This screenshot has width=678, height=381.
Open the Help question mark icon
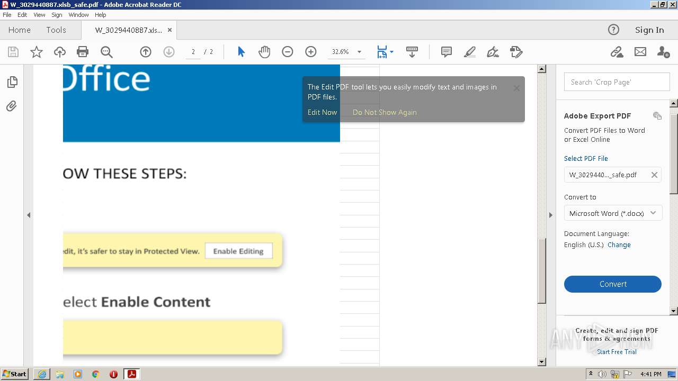[x=613, y=30]
